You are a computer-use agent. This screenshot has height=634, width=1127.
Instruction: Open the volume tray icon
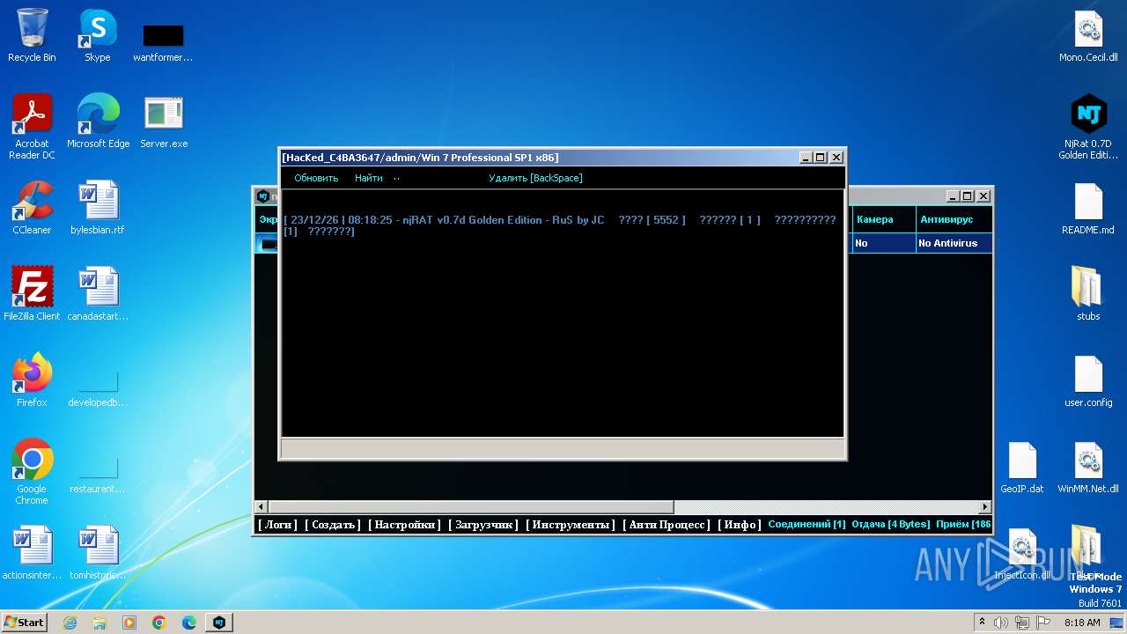1001,623
